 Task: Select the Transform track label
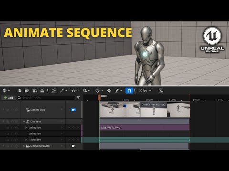pos(35,140)
